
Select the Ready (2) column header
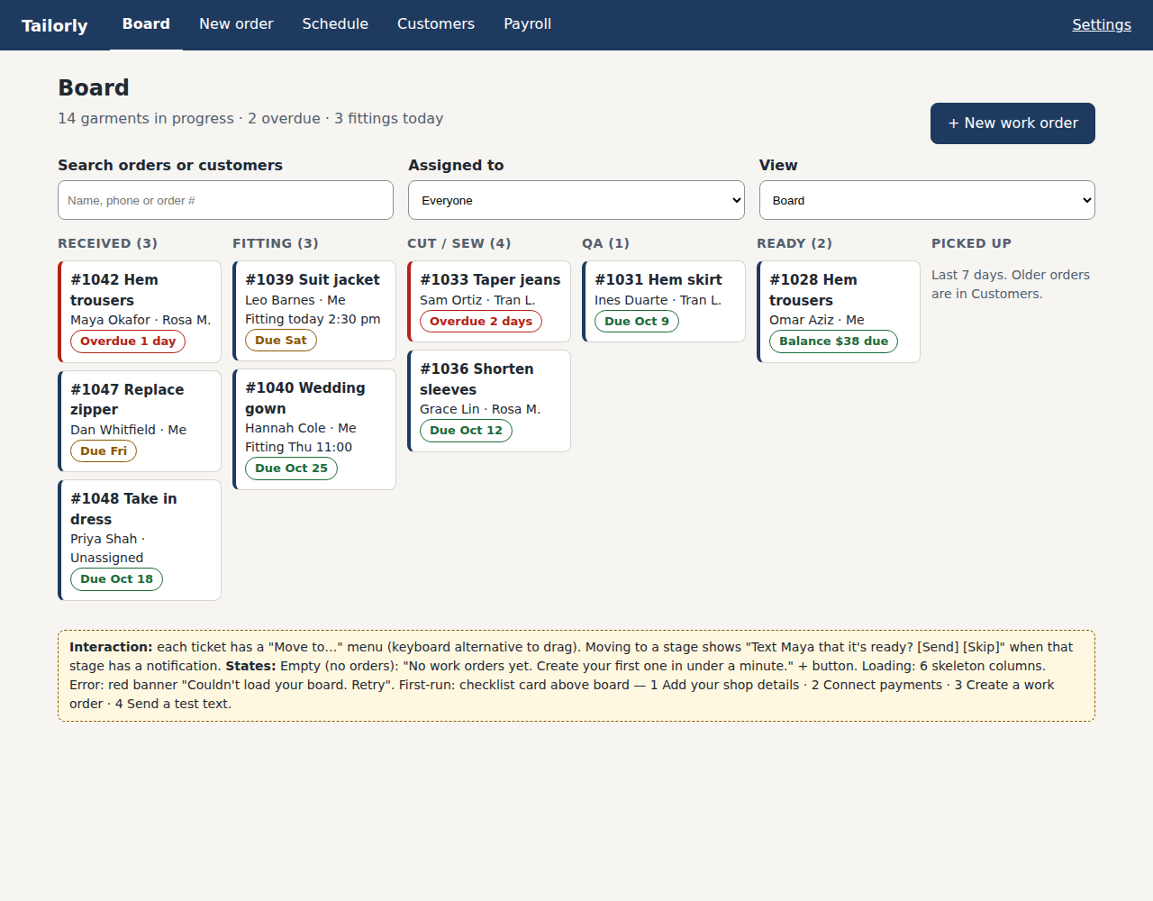click(x=794, y=243)
